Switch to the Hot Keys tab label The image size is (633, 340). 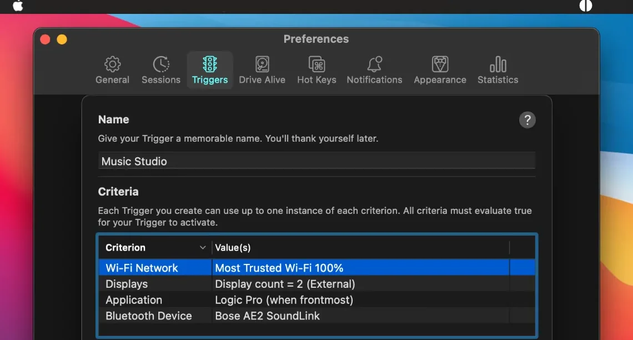pyautogui.click(x=316, y=80)
